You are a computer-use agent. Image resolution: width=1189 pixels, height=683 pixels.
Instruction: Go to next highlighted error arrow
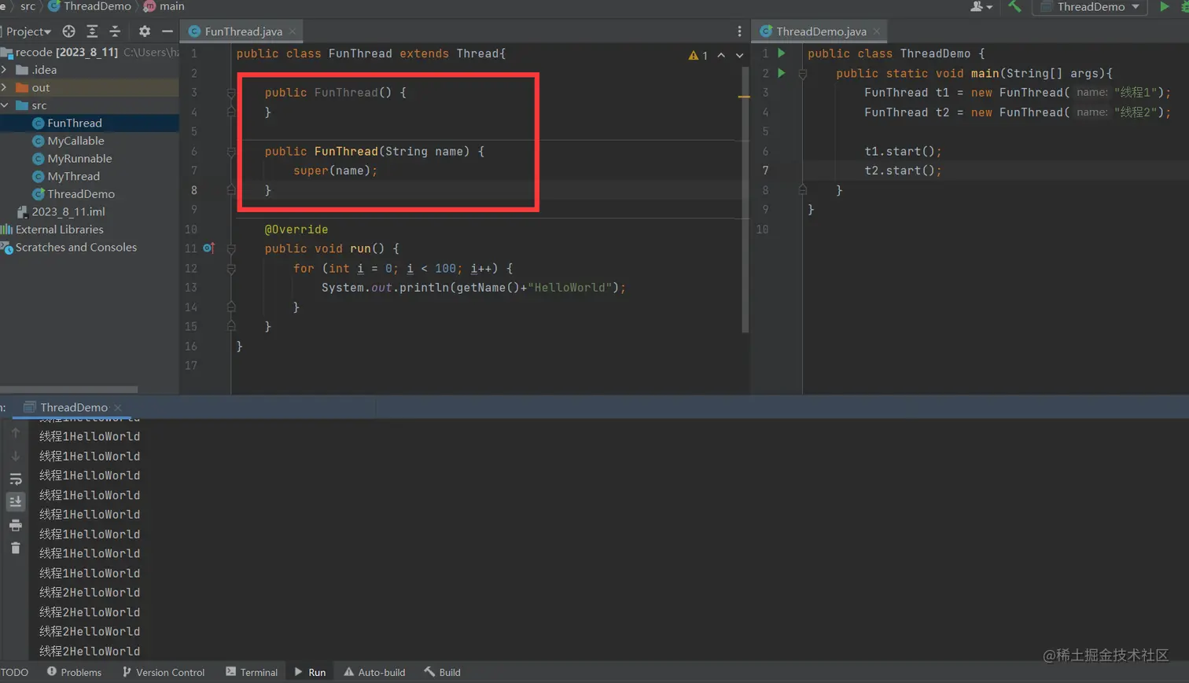click(739, 55)
